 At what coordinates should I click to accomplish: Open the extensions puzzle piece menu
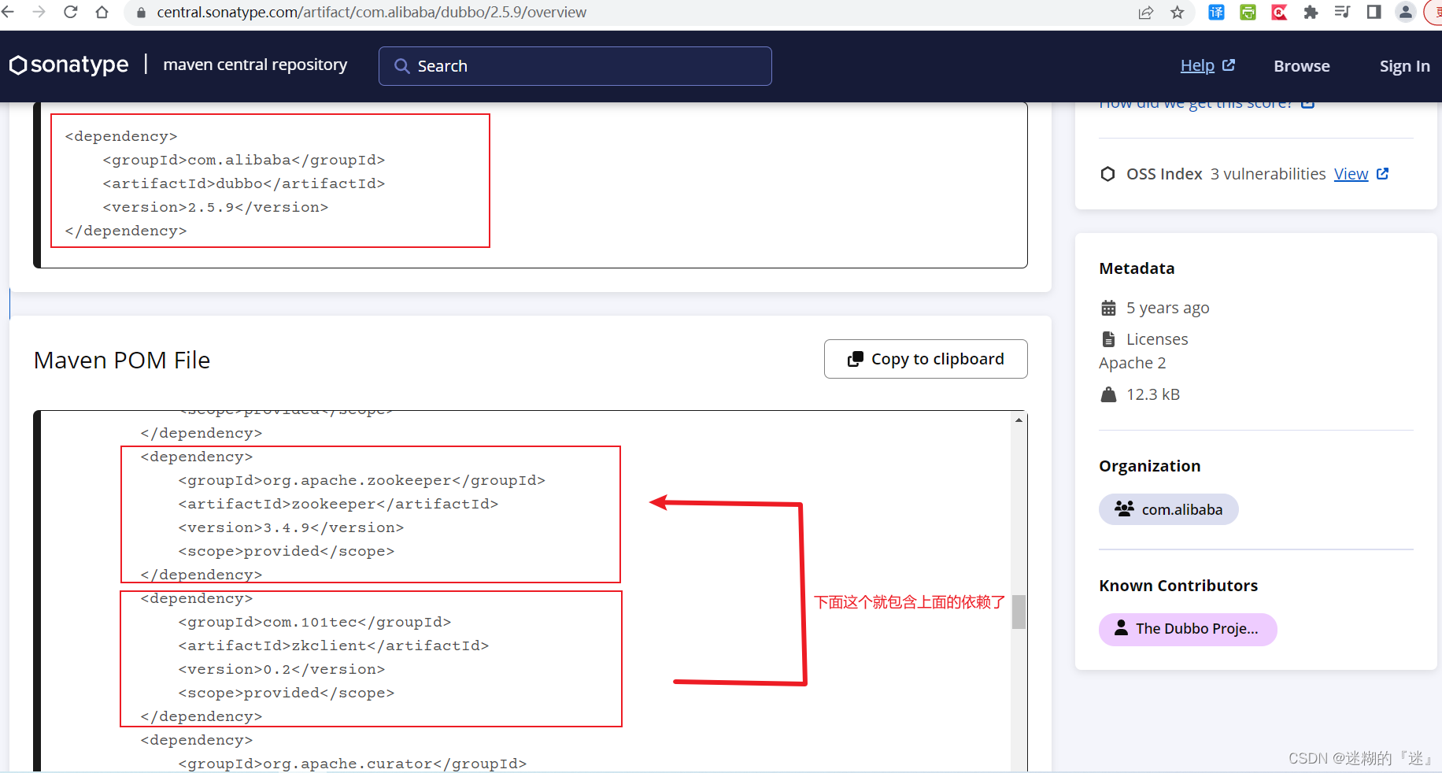tap(1311, 13)
